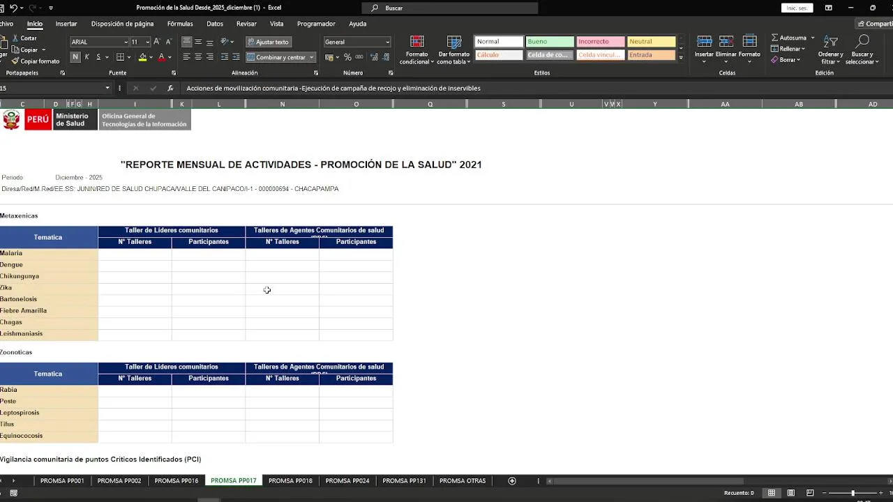The height and width of the screenshot is (502, 893).
Task: Open the Insertar ribbon tab
Action: 66,24
